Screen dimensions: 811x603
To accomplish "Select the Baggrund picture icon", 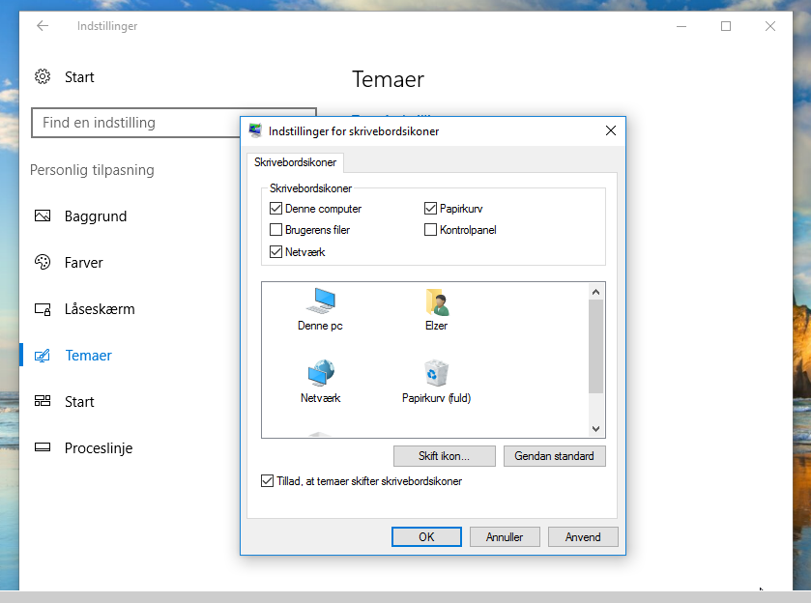I will click(43, 215).
